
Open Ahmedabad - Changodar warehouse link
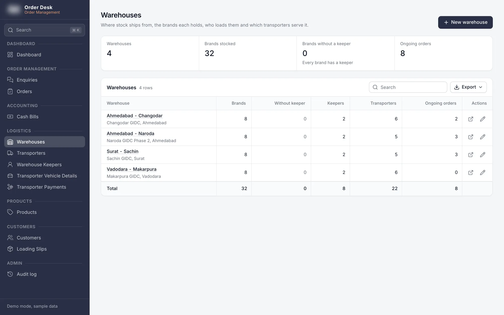tap(135, 116)
